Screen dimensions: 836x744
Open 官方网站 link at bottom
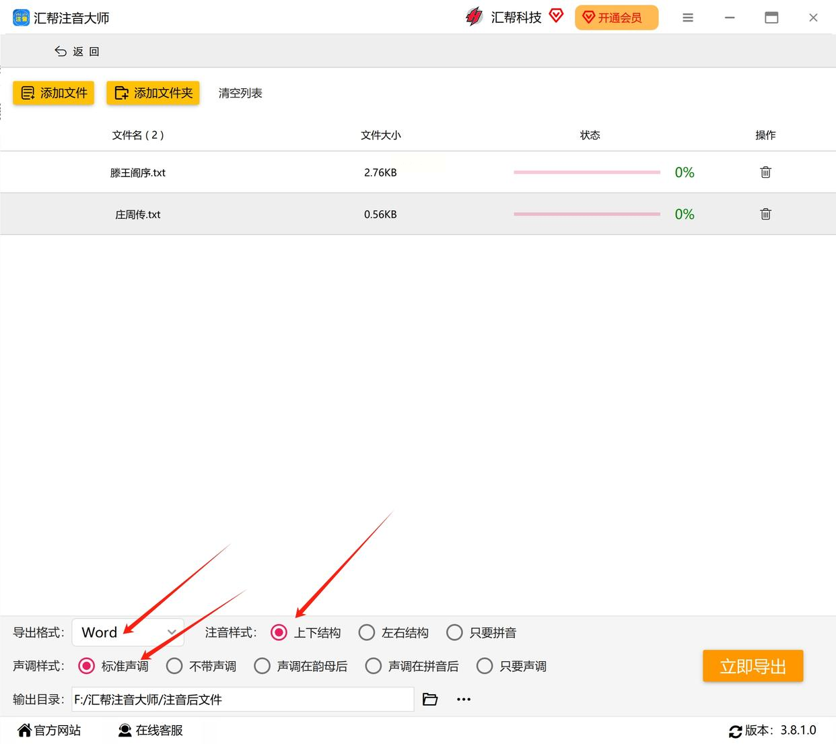pyautogui.click(x=49, y=731)
